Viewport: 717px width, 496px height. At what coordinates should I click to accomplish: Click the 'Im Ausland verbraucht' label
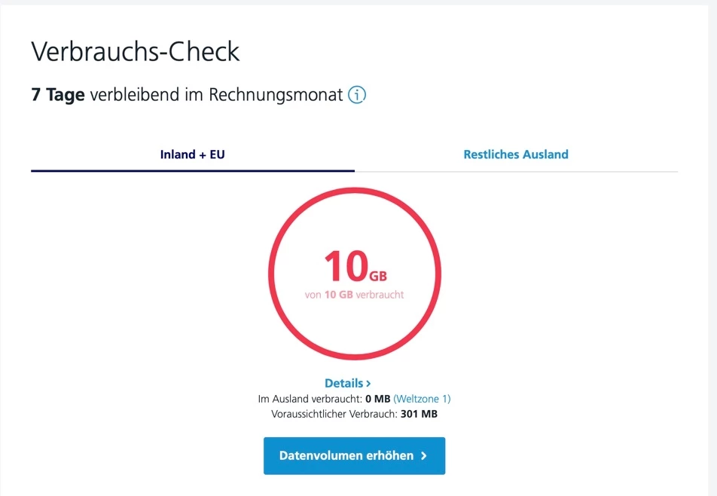click(309, 399)
